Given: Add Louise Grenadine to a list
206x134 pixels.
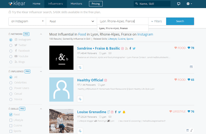Looking at the screenshot, I should (80, 131).
